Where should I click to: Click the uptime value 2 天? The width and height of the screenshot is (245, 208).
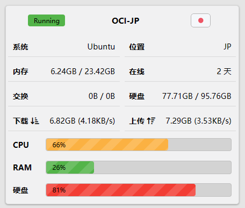pos(224,71)
